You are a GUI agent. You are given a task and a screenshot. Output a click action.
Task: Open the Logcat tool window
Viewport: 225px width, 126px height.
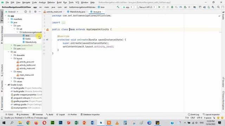60,114
